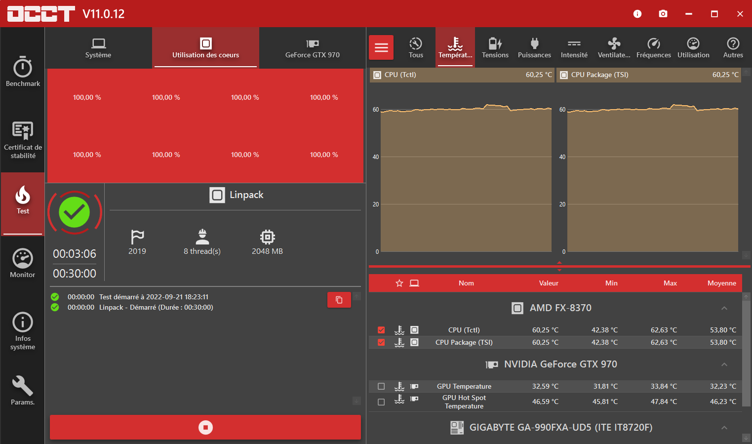The height and width of the screenshot is (444, 752).
Task: Open the Monitor gauge section
Action: [x=23, y=263]
